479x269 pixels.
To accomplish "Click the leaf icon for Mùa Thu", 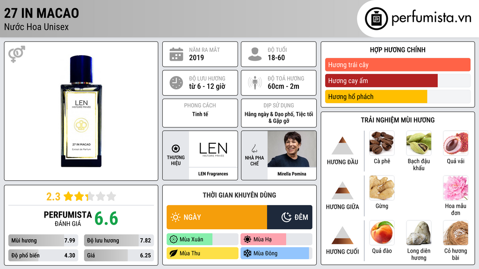I will 174,254.
